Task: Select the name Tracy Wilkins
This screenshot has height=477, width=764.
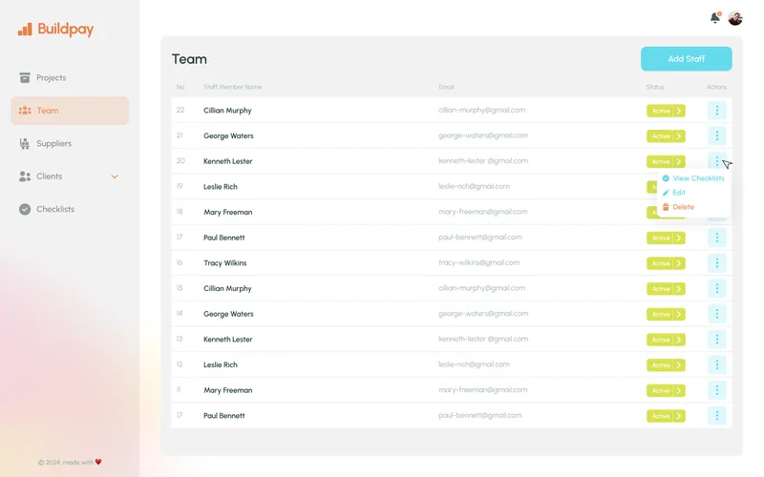Action: 224,263
